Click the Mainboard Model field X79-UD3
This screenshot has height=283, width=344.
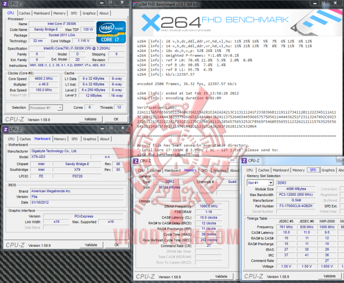pyautogui.click(x=60, y=157)
